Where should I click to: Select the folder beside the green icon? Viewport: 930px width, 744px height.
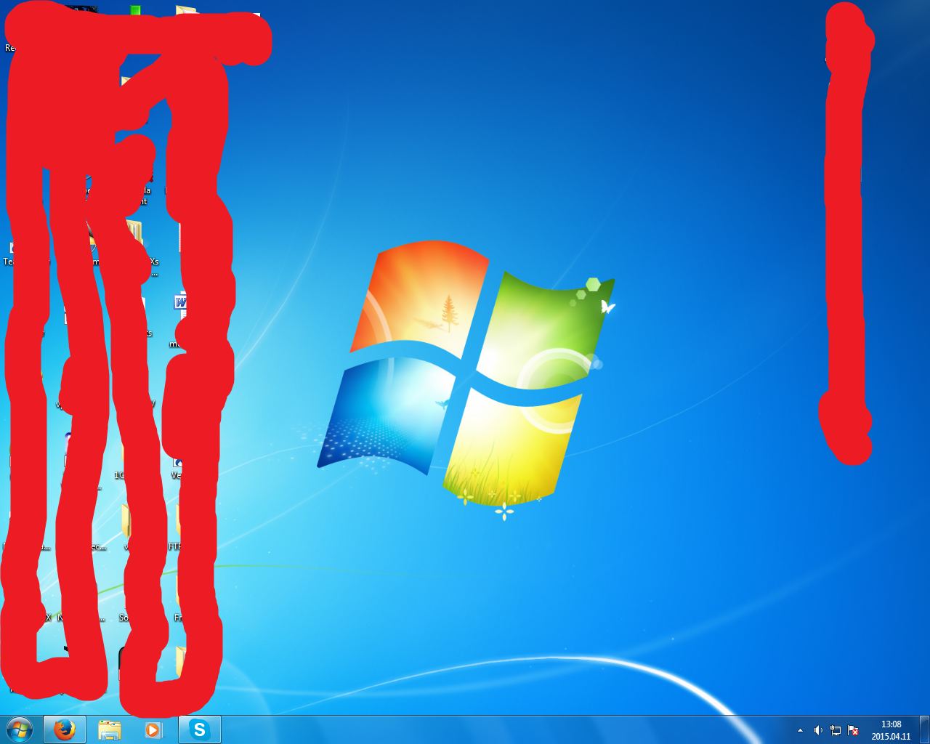click(x=187, y=11)
